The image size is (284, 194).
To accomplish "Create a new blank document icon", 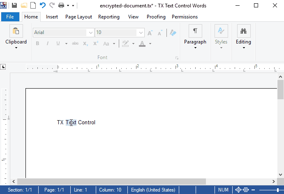I will click(x=33, y=6).
